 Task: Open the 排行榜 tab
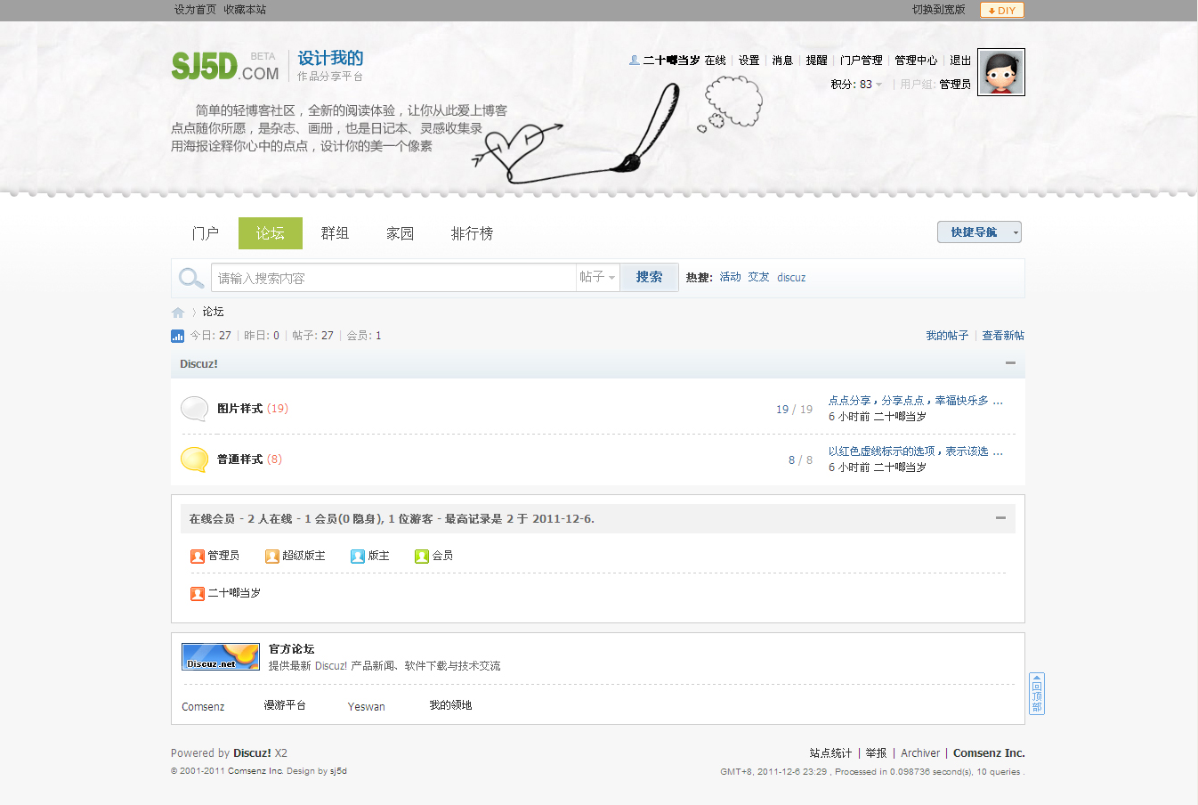pyautogui.click(x=472, y=233)
